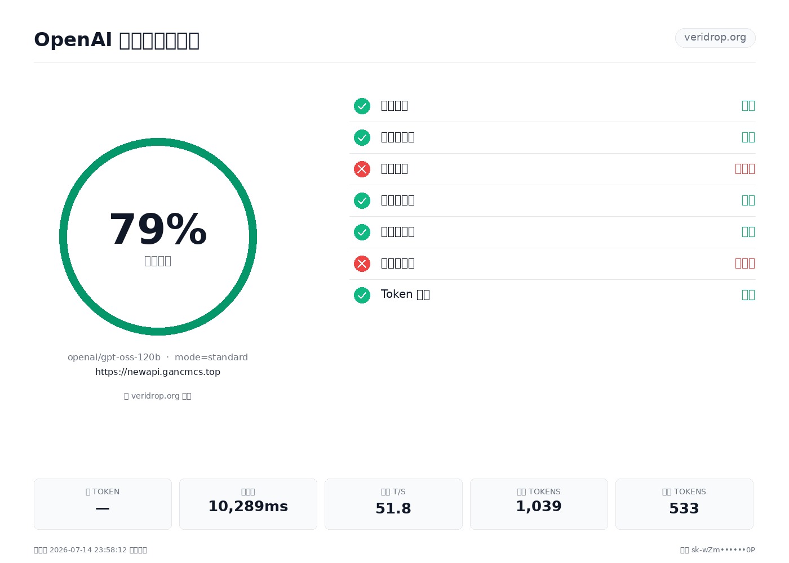Click the 533 TOKENS stat card
The width and height of the screenshot is (789, 563).
pos(684,504)
